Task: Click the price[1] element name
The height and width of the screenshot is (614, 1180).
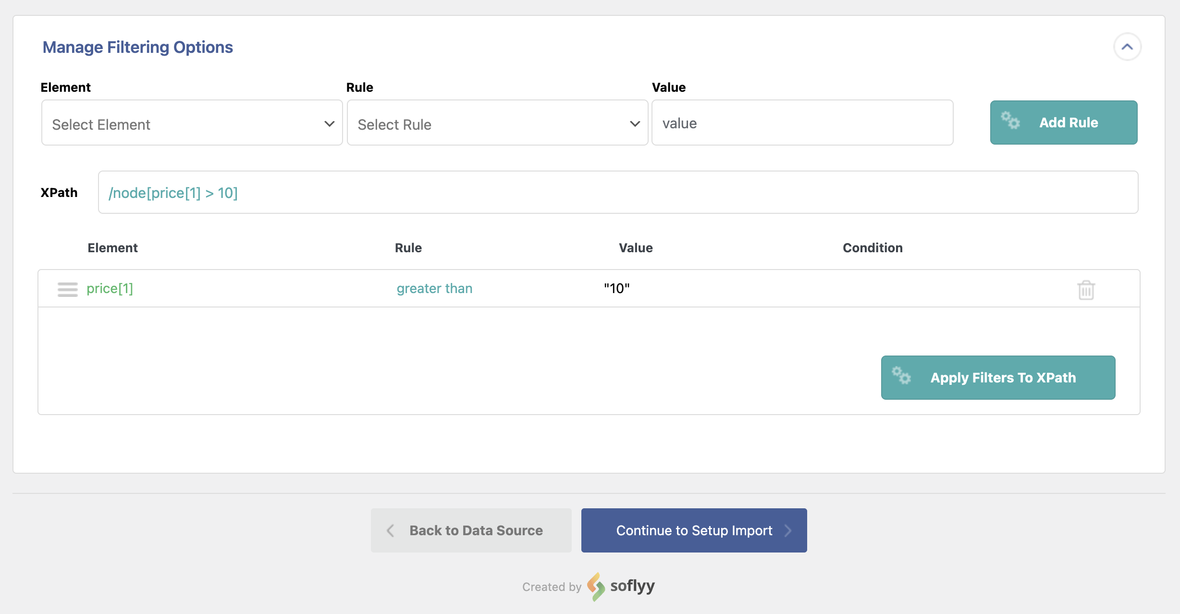Action: click(x=110, y=288)
